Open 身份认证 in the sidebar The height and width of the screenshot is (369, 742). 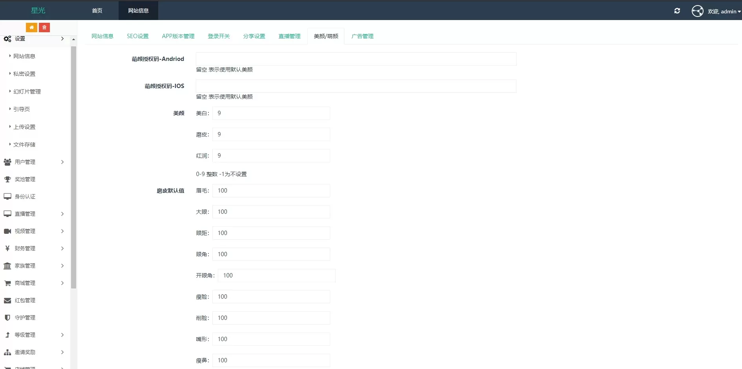pos(25,196)
